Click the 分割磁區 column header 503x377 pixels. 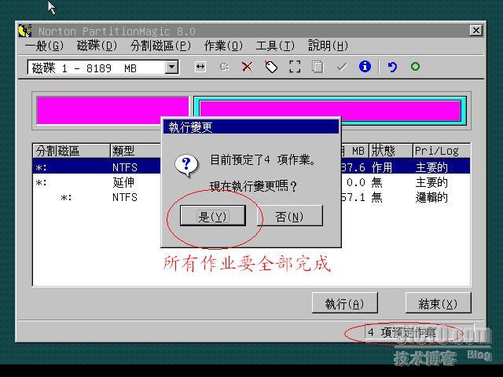72,151
